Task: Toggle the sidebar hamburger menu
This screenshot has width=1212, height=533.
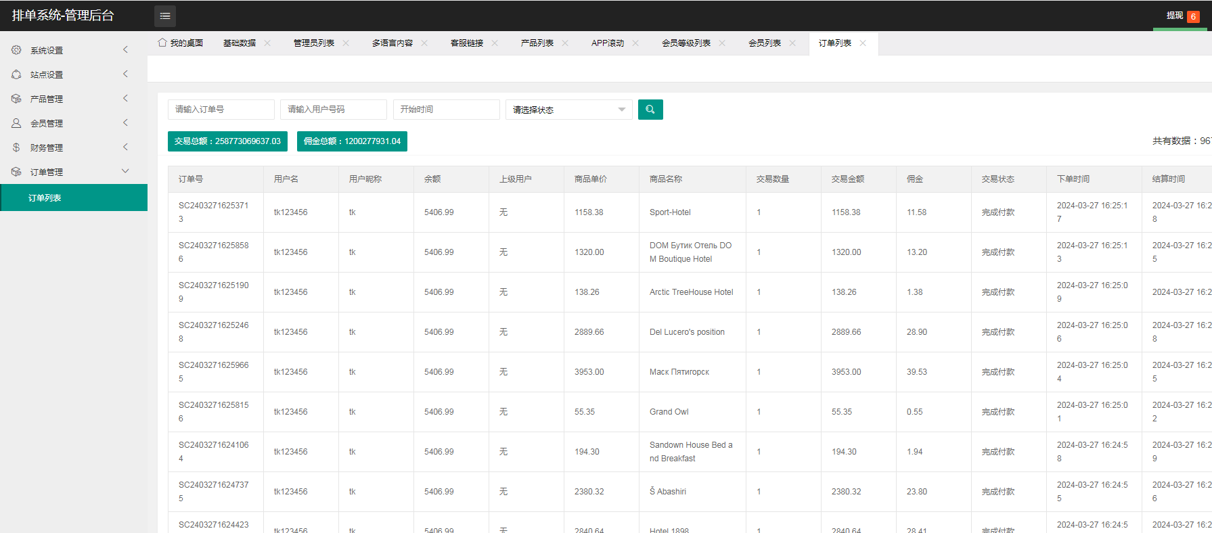Action: [165, 16]
